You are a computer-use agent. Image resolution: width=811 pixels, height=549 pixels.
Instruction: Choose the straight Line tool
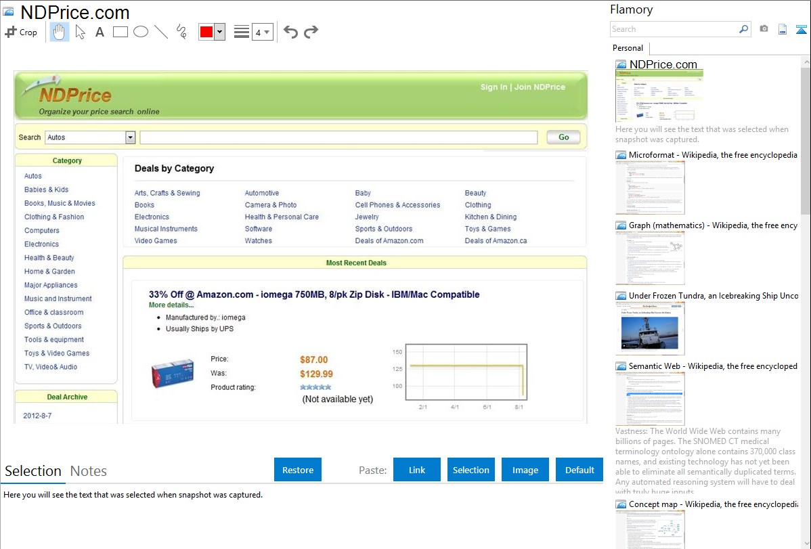click(161, 32)
